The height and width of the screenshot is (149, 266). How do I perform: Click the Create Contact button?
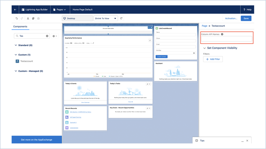pyautogui.click(x=162, y=56)
